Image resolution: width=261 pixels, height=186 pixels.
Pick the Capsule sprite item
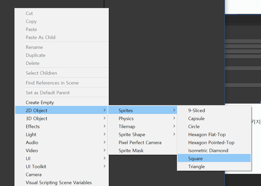pos(196,118)
